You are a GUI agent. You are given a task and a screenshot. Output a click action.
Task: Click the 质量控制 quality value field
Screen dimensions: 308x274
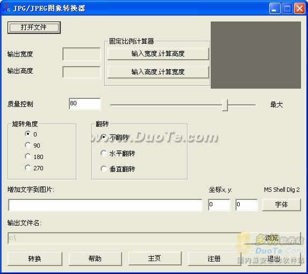coord(85,104)
